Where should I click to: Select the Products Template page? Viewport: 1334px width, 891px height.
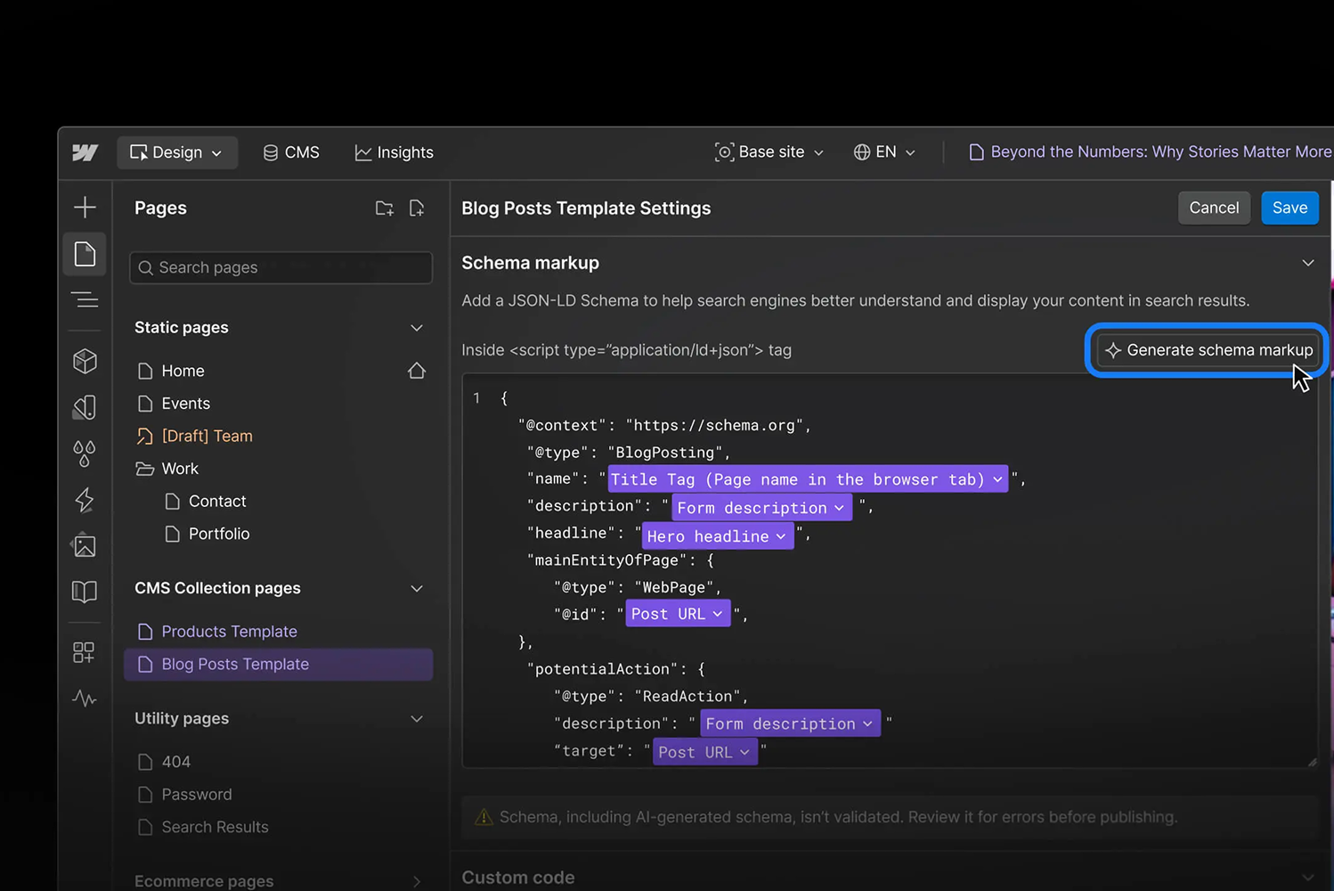[x=229, y=632]
